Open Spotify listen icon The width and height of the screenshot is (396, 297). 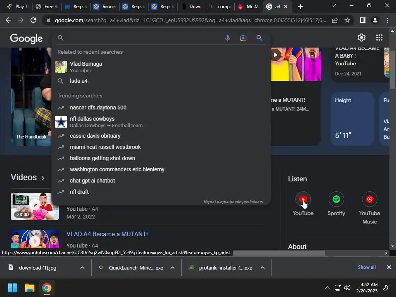[336, 199]
